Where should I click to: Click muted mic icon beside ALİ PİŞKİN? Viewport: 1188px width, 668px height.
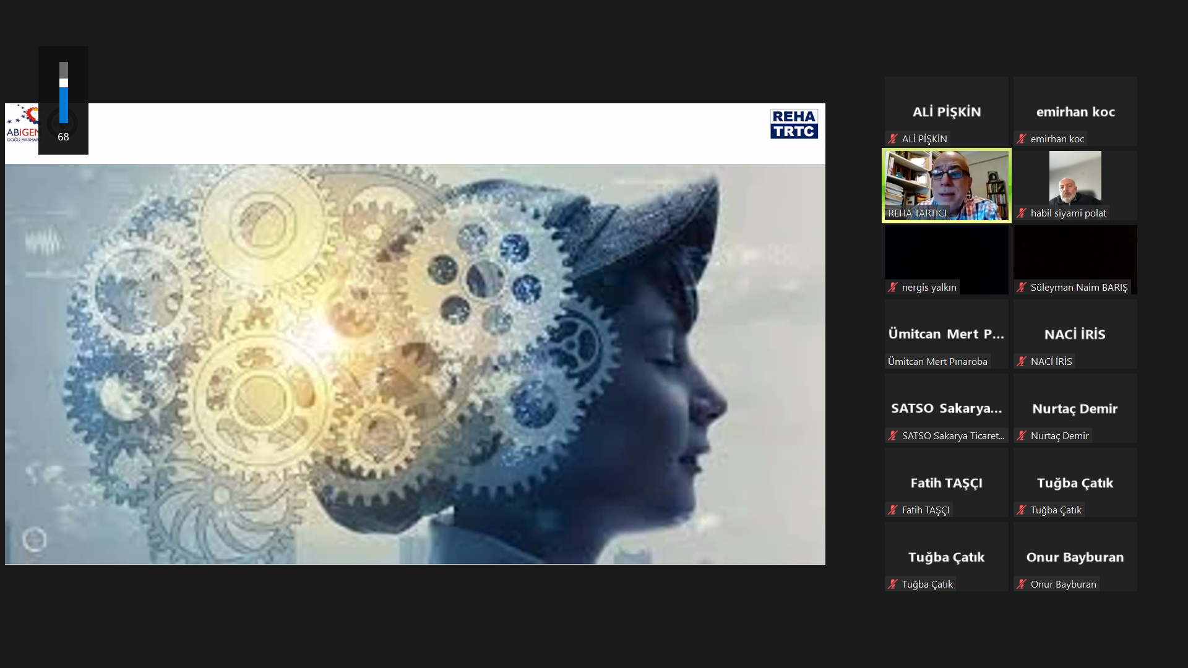tap(893, 139)
